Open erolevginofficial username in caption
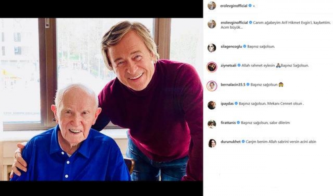Image resolution: width=333 pixels, height=196 pixels. (x=234, y=22)
